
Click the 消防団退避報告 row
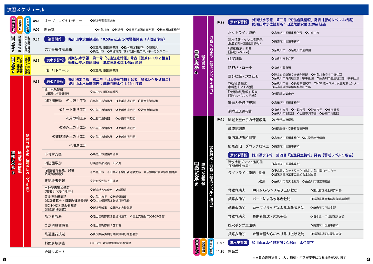pos(295,111)
